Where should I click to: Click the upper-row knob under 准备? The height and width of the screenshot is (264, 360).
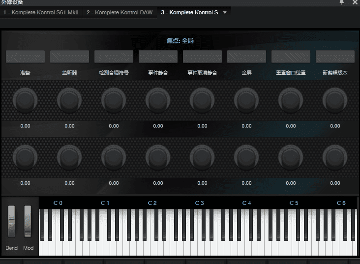[x=25, y=100]
